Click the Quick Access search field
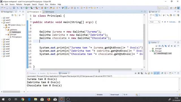Viewport: 181px width, 102px height. 162,8
